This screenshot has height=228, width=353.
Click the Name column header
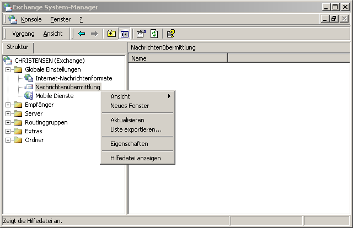click(178, 58)
